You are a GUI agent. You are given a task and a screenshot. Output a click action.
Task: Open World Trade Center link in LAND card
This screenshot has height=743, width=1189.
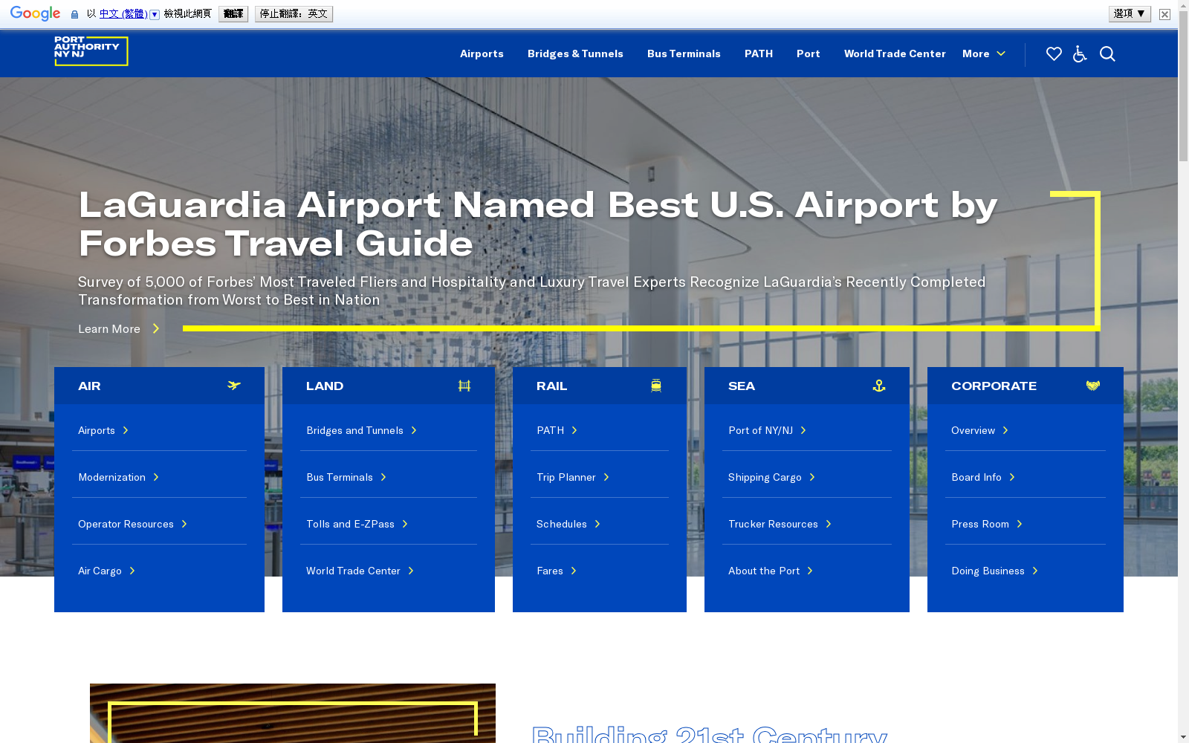click(x=360, y=571)
